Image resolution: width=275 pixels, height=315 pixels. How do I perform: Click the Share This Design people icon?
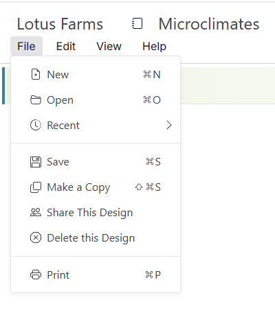pyautogui.click(x=36, y=213)
